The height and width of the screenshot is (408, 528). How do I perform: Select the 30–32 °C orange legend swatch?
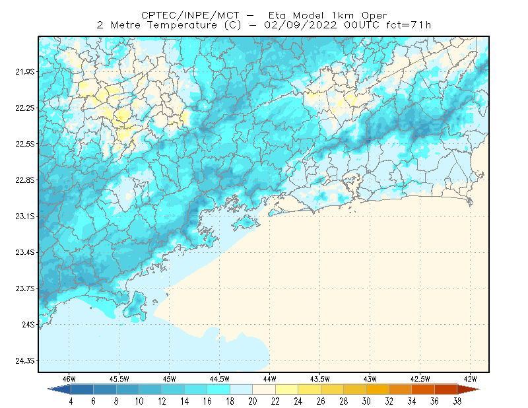(x=378, y=390)
